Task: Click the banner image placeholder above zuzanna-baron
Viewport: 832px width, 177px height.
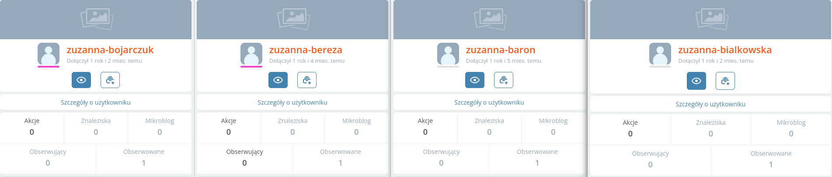Action: (489, 19)
